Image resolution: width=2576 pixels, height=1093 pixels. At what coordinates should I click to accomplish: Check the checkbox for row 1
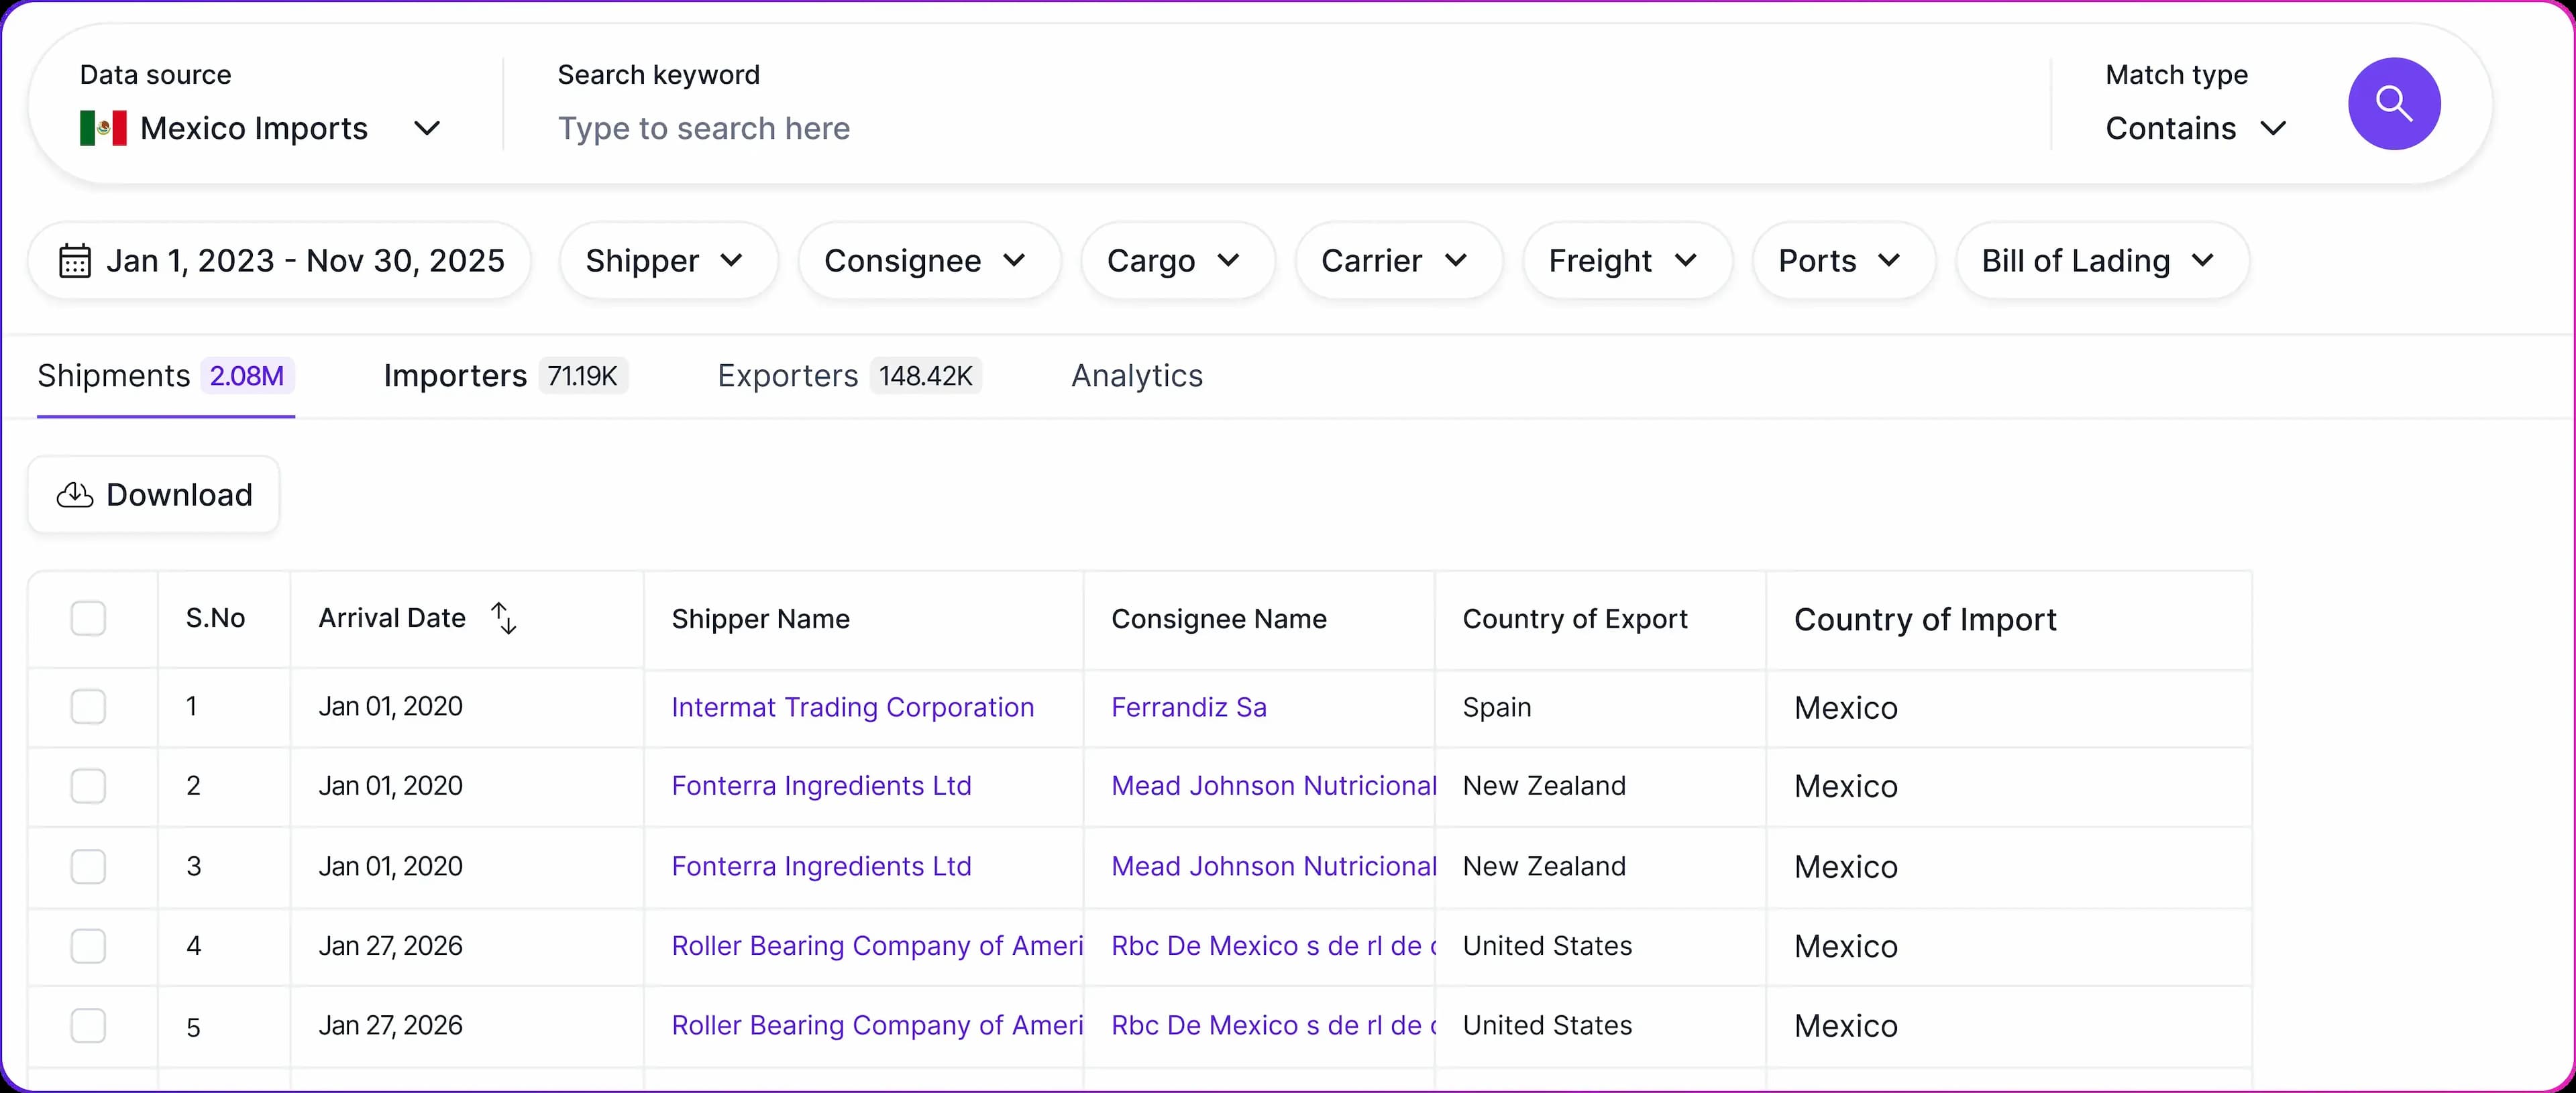[88, 707]
